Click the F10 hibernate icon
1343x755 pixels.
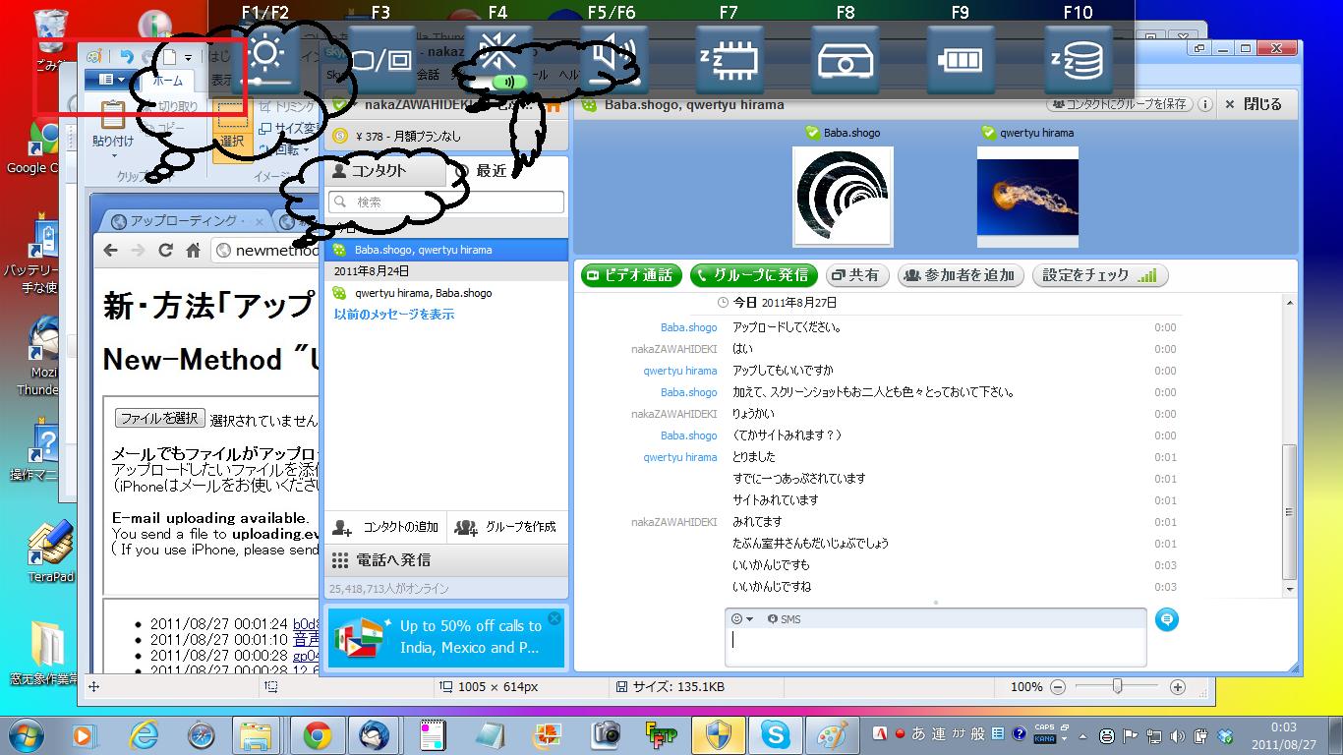tap(1079, 59)
